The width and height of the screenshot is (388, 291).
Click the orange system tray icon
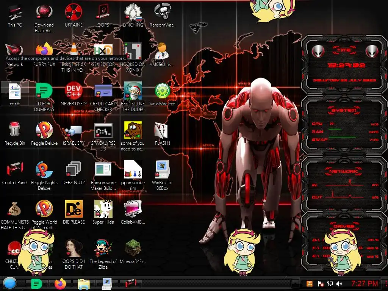(x=309, y=284)
